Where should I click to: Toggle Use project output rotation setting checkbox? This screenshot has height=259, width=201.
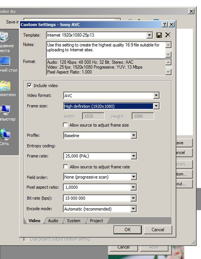click(26, 239)
